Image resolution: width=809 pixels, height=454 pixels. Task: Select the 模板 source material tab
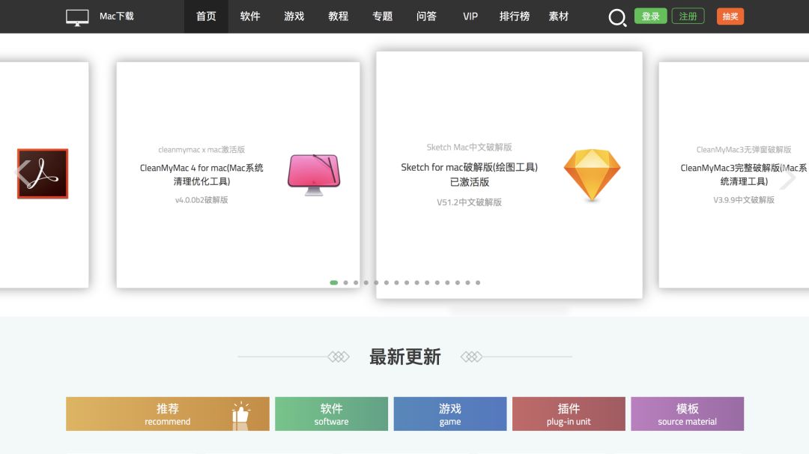point(687,414)
